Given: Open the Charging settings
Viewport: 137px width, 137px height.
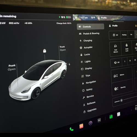Looking at the screenshot, I should point(86,41).
